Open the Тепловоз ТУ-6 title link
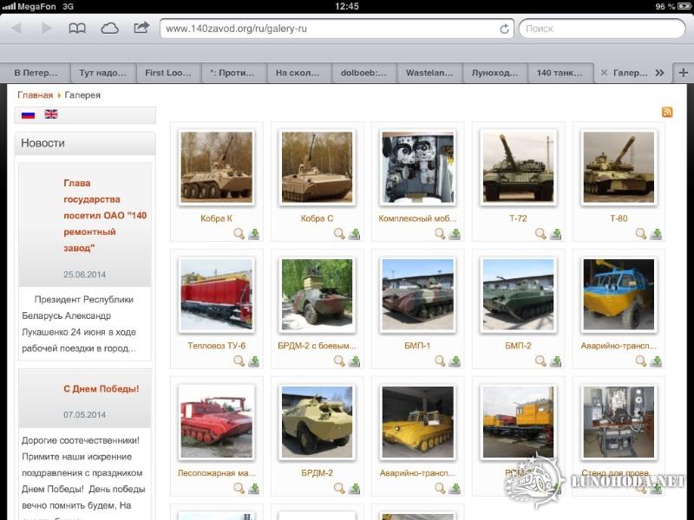The height and width of the screenshot is (520, 694). tap(216, 346)
